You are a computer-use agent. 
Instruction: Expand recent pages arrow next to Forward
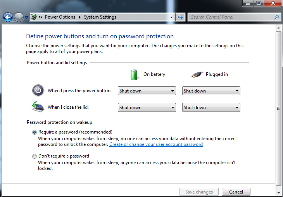tap(26, 17)
